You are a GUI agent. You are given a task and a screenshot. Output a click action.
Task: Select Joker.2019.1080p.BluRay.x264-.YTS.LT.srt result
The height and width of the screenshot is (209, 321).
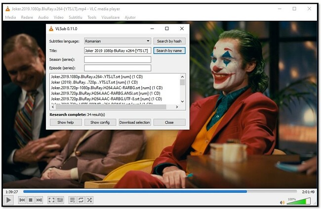[x=97, y=76]
